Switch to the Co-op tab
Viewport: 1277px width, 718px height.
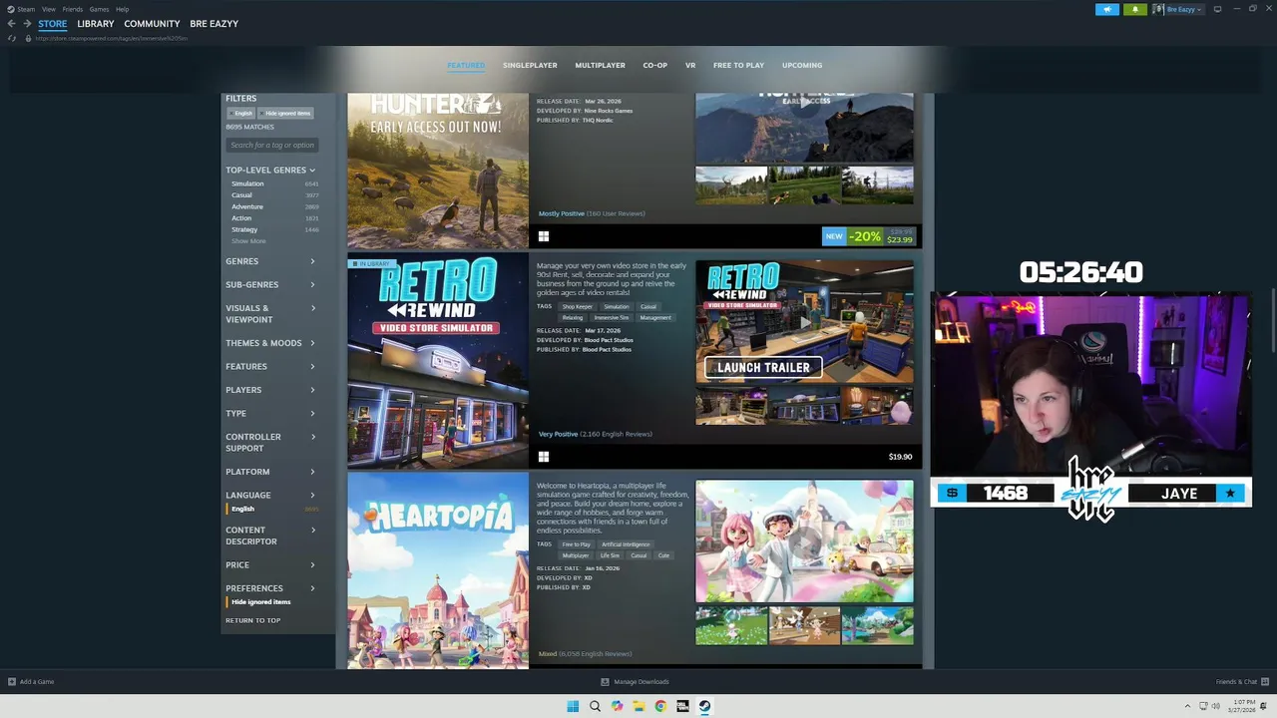point(654,66)
